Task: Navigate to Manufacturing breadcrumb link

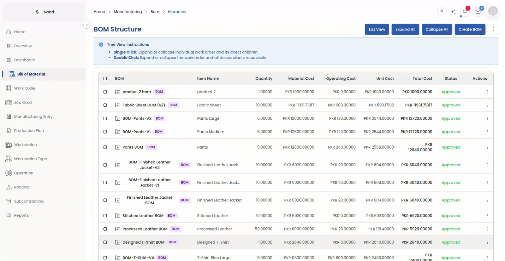Action: point(128,12)
